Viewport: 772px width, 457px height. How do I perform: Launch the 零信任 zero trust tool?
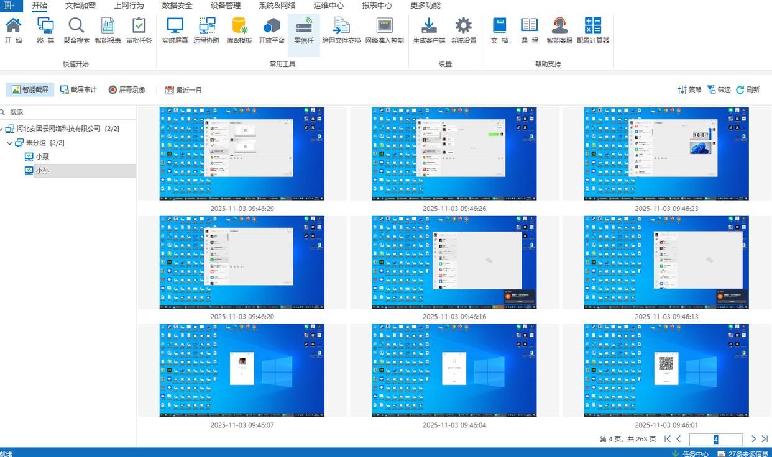(304, 30)
